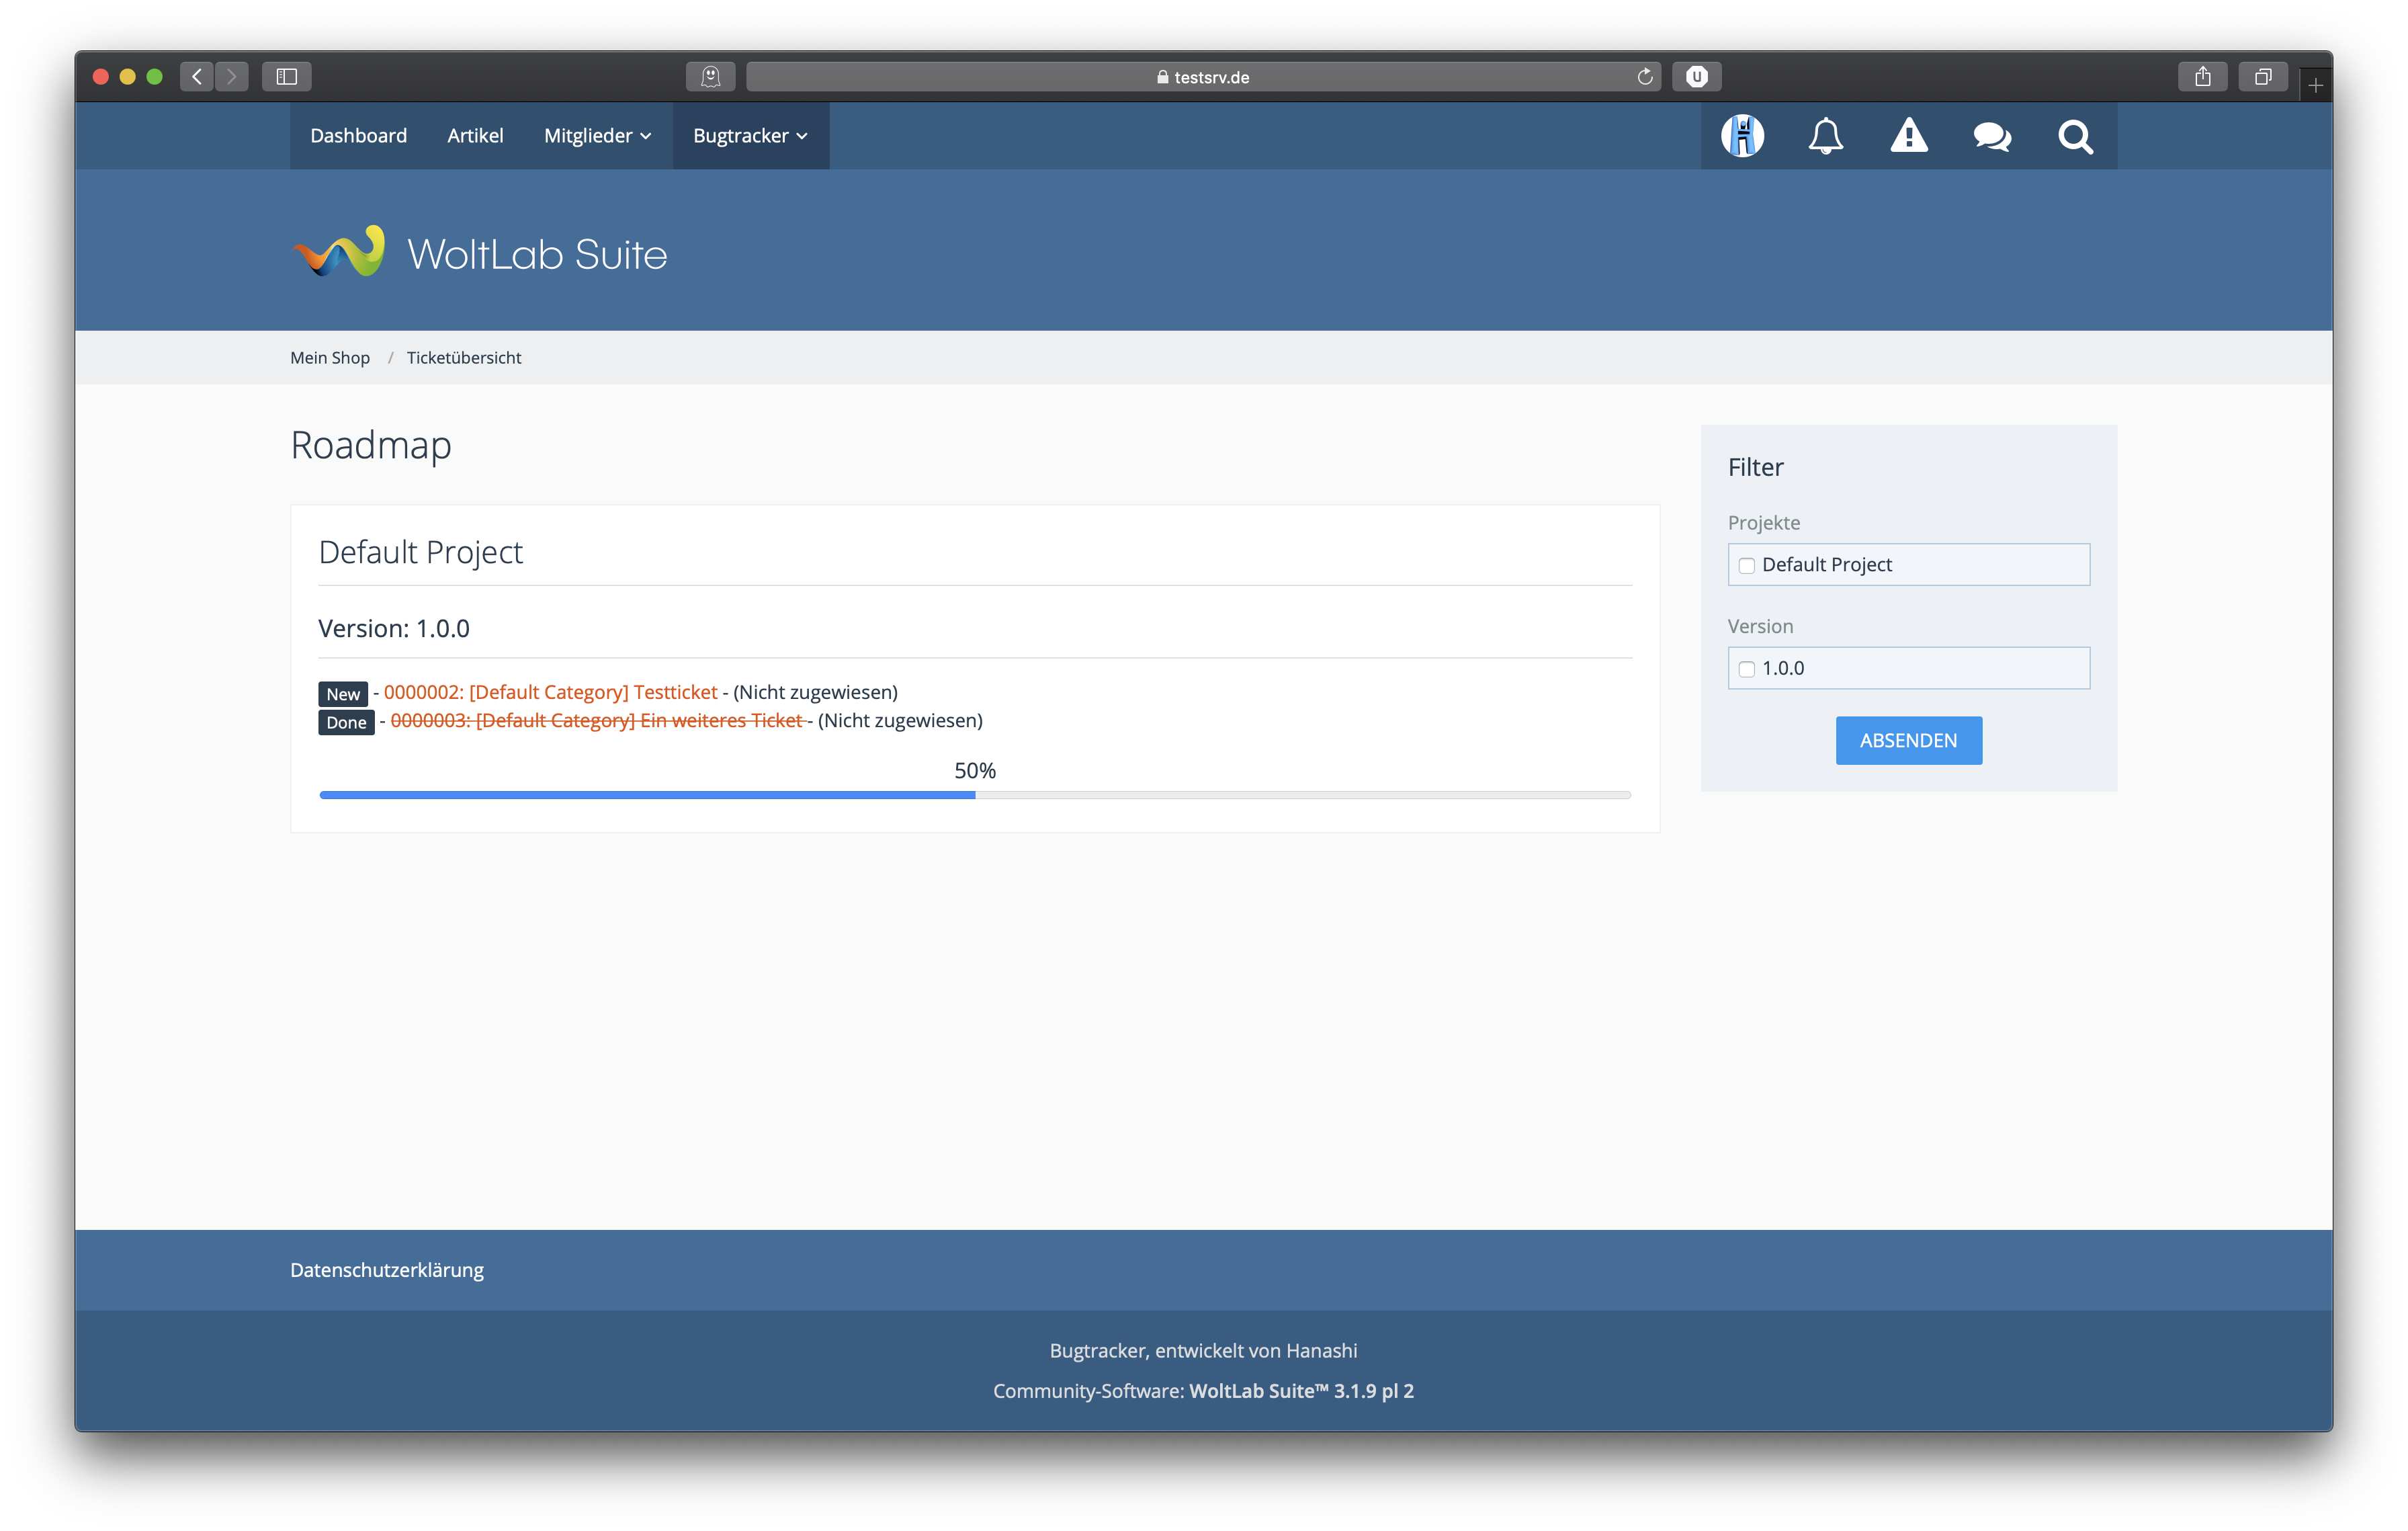Click the Projekte filter label
2408x1531 pixels.
pos(1764,523)
